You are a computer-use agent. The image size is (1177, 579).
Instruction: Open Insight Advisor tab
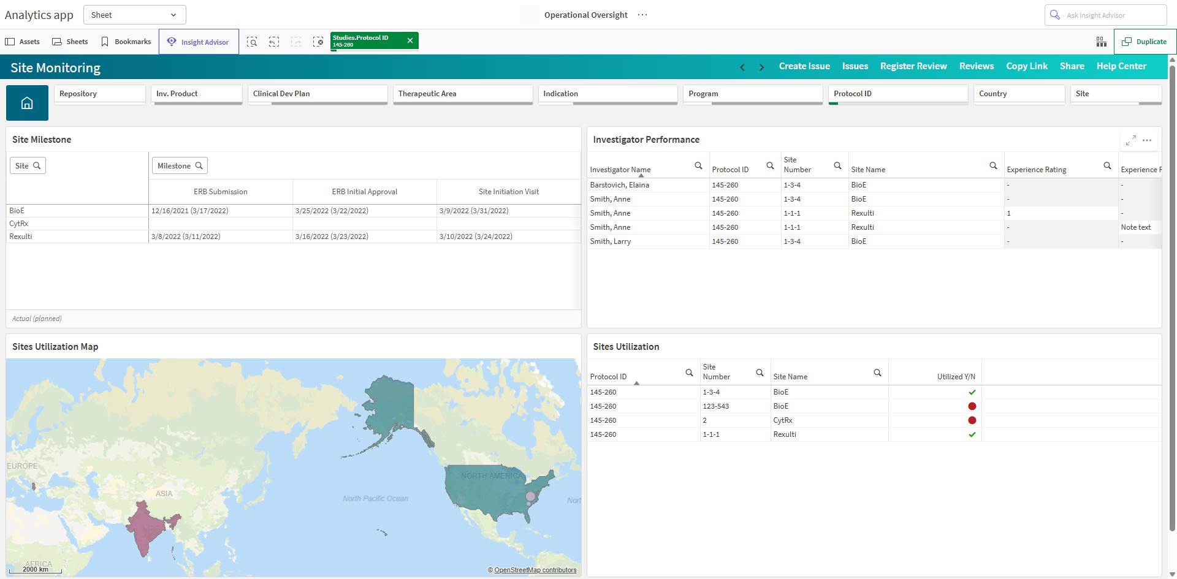[199, 42]
